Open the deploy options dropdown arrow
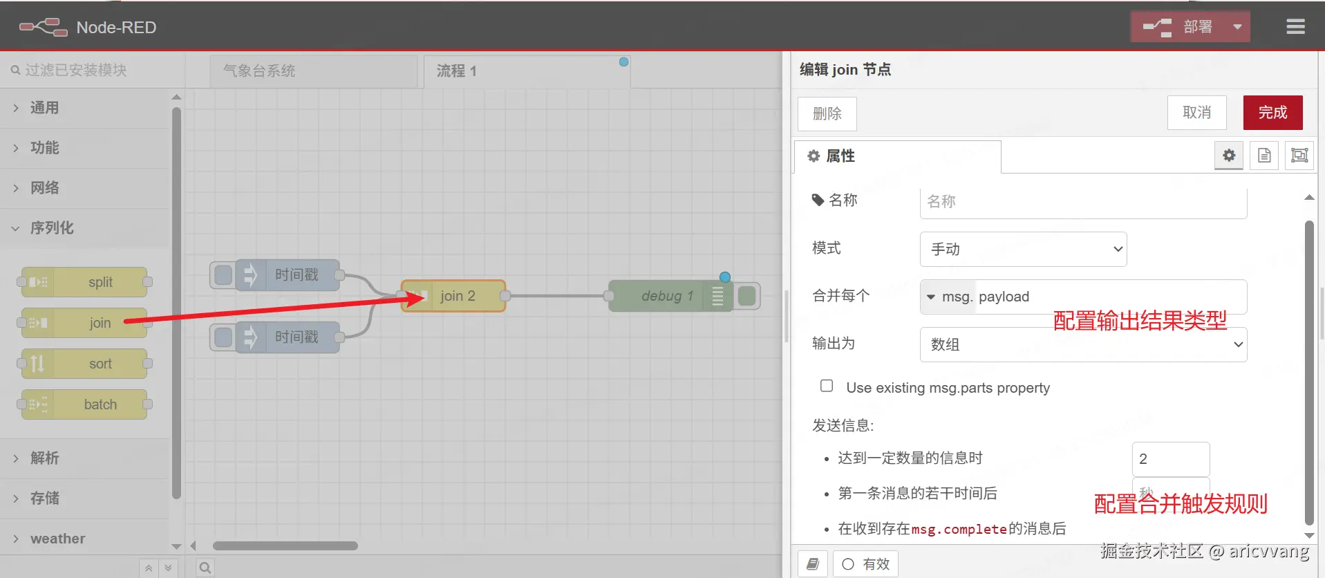The image size is (1325, 578). [x=1237, y=27]
